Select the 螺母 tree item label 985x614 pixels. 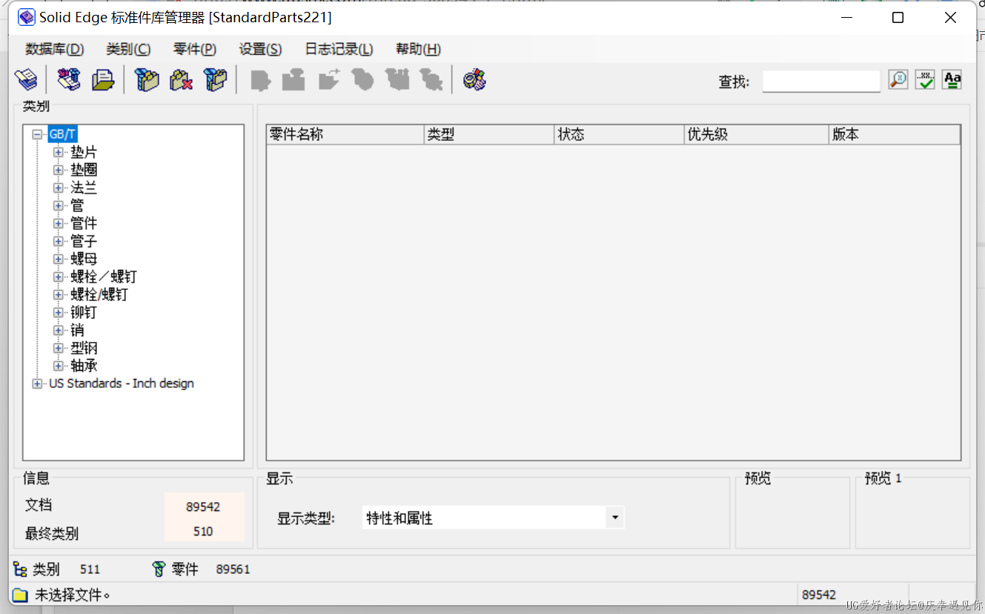[84, 260]
